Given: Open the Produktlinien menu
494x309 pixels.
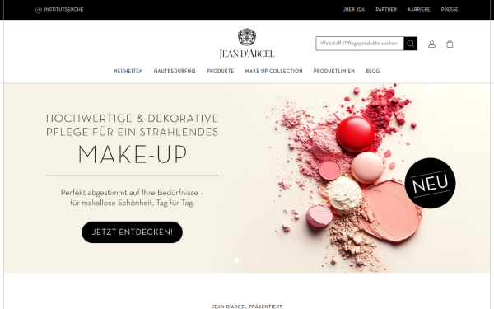Looking at the screenshot, I should click(334, 71).
